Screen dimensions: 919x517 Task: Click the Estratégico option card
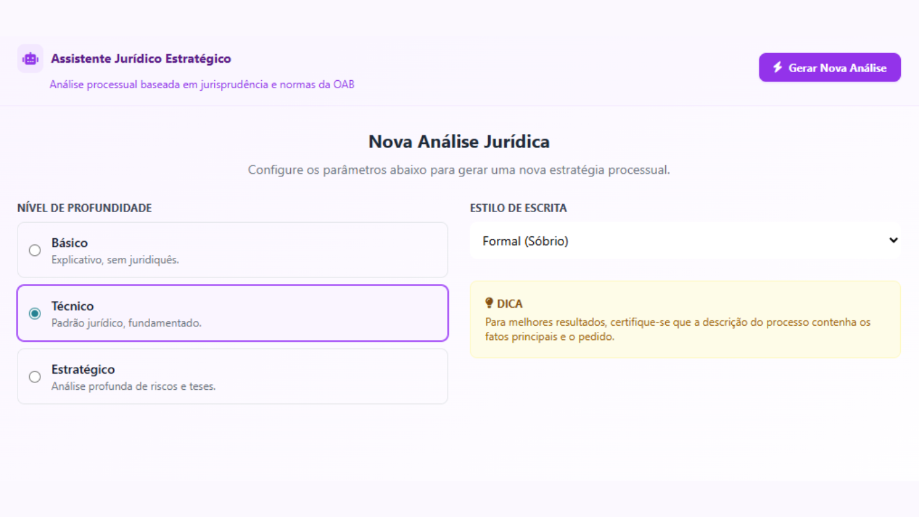(232, 376)
